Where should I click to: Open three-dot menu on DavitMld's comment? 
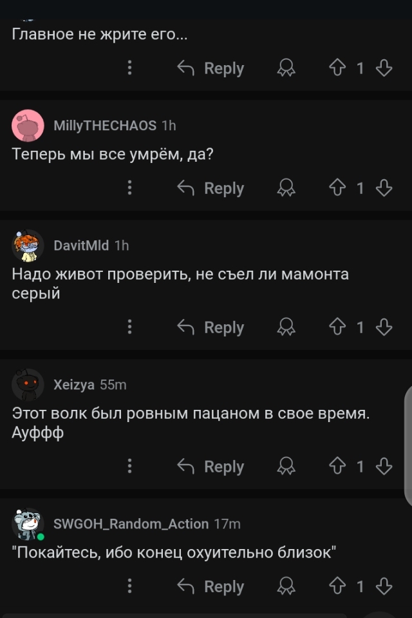click(x=130, y=327)
